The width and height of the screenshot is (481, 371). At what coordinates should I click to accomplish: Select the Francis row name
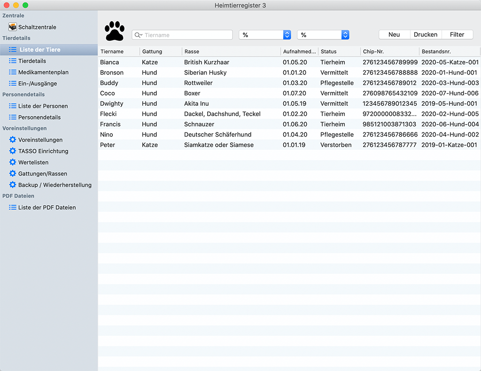[110, 124]
